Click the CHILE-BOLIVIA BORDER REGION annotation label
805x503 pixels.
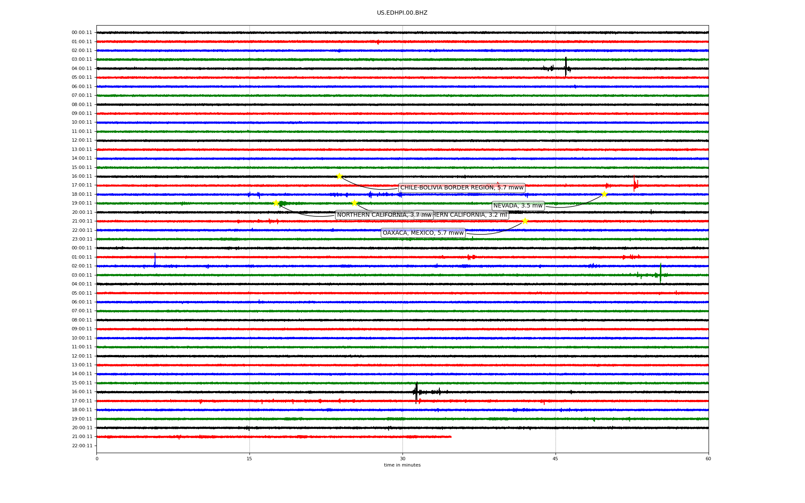pyautogui.click(x=462, y=188)
